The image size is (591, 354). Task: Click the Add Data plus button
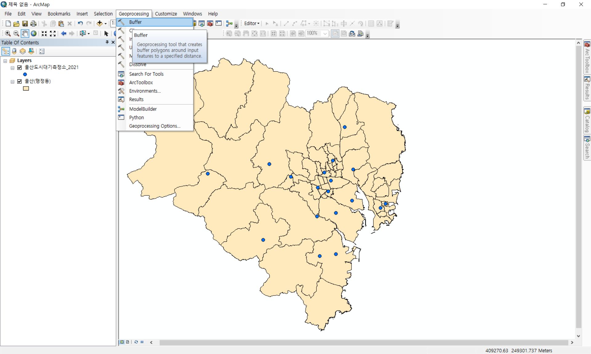[99, 23]
